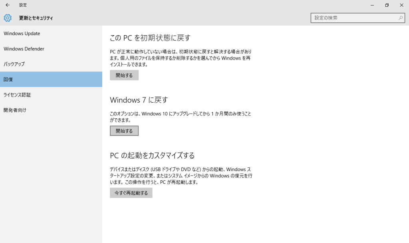Click the search magnifier icon
The height and width of the screenshot is (243, 409).
[x=401, y=18]
